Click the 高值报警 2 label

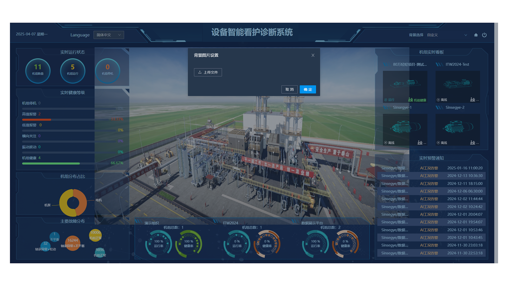31,114
